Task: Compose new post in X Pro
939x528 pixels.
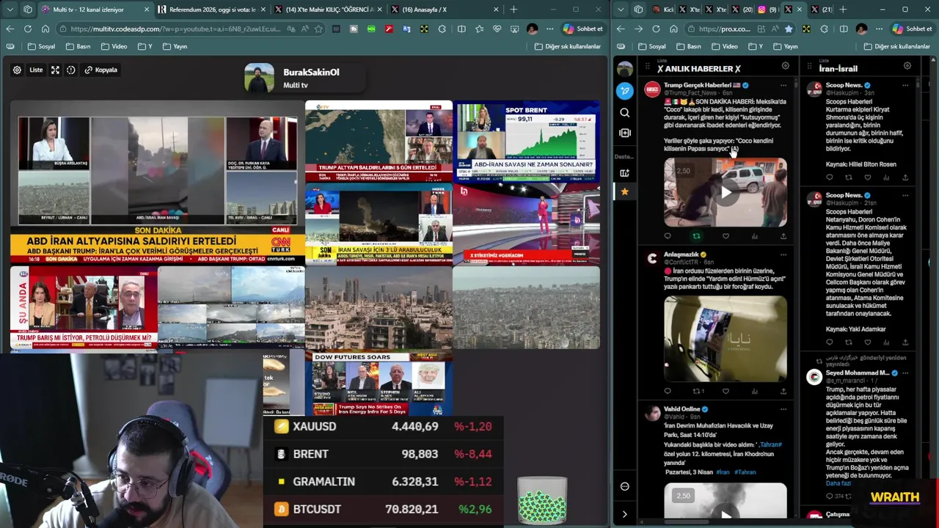Action: pos(625,91)
